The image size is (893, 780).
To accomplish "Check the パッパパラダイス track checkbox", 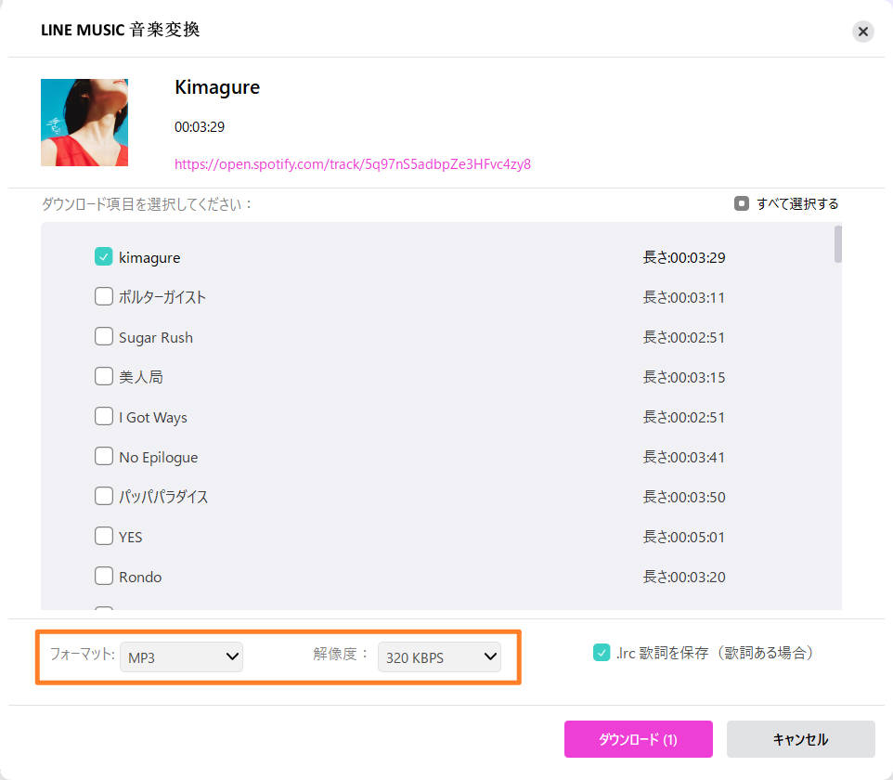I will [104, 496].
